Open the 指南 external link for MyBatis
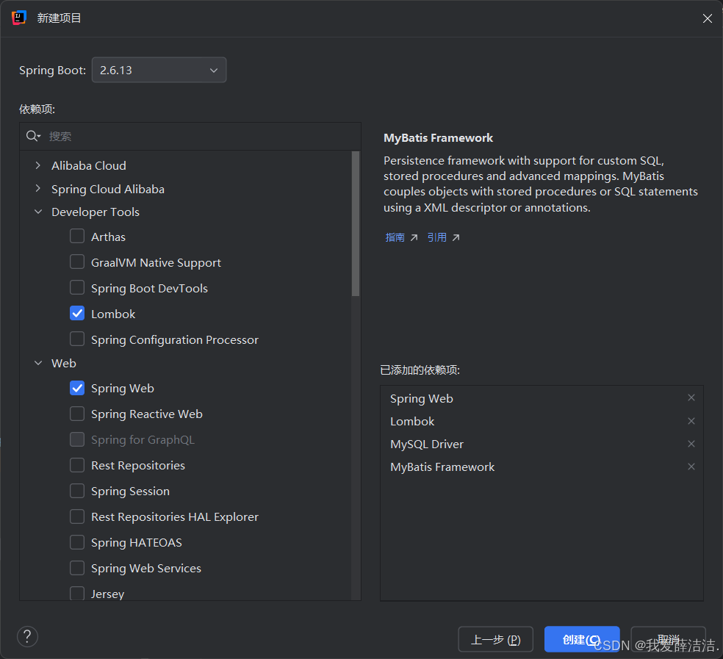The height and width of the screenshot is (659, 723). pos(397,237)
